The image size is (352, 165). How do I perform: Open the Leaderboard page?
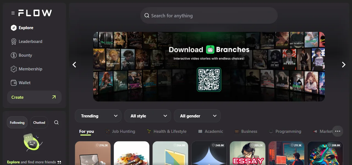[x=26, y=42]
